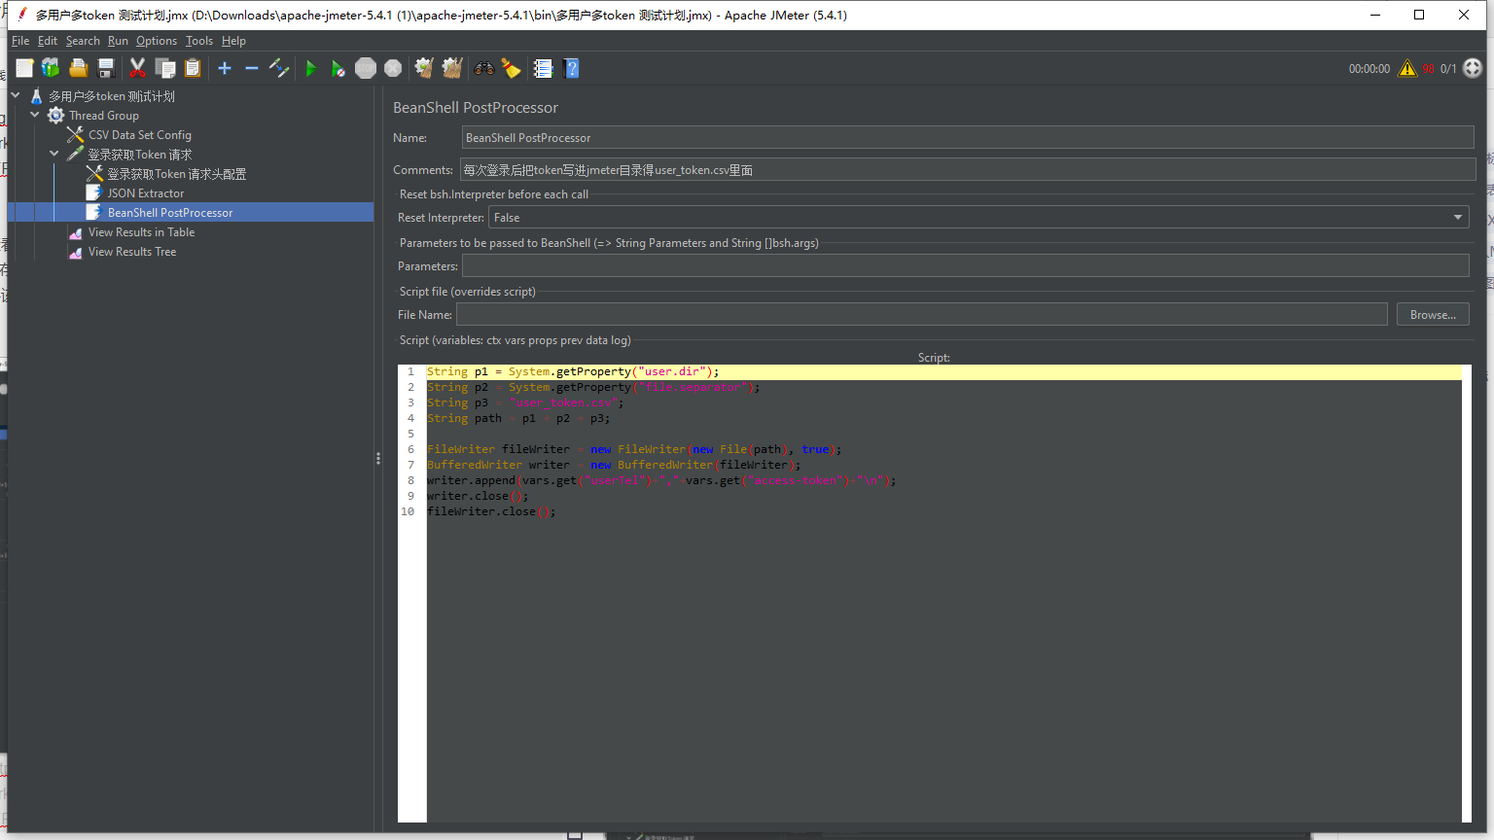This screenshot has width=1494, height=840.
Task: Click the Browse... button
Action: click(1433, 315)
